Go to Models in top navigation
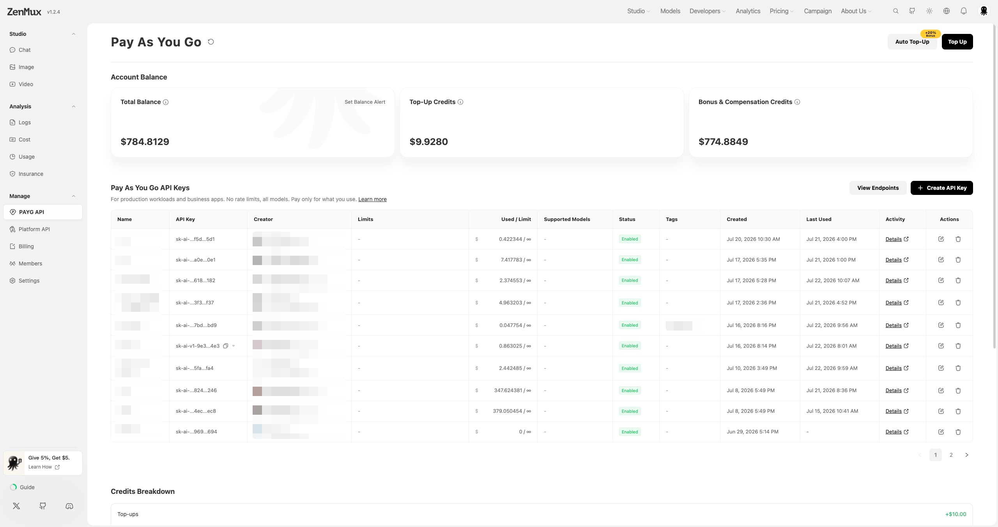This screenshot has height=527, width=998. click(x=670, y=11)
